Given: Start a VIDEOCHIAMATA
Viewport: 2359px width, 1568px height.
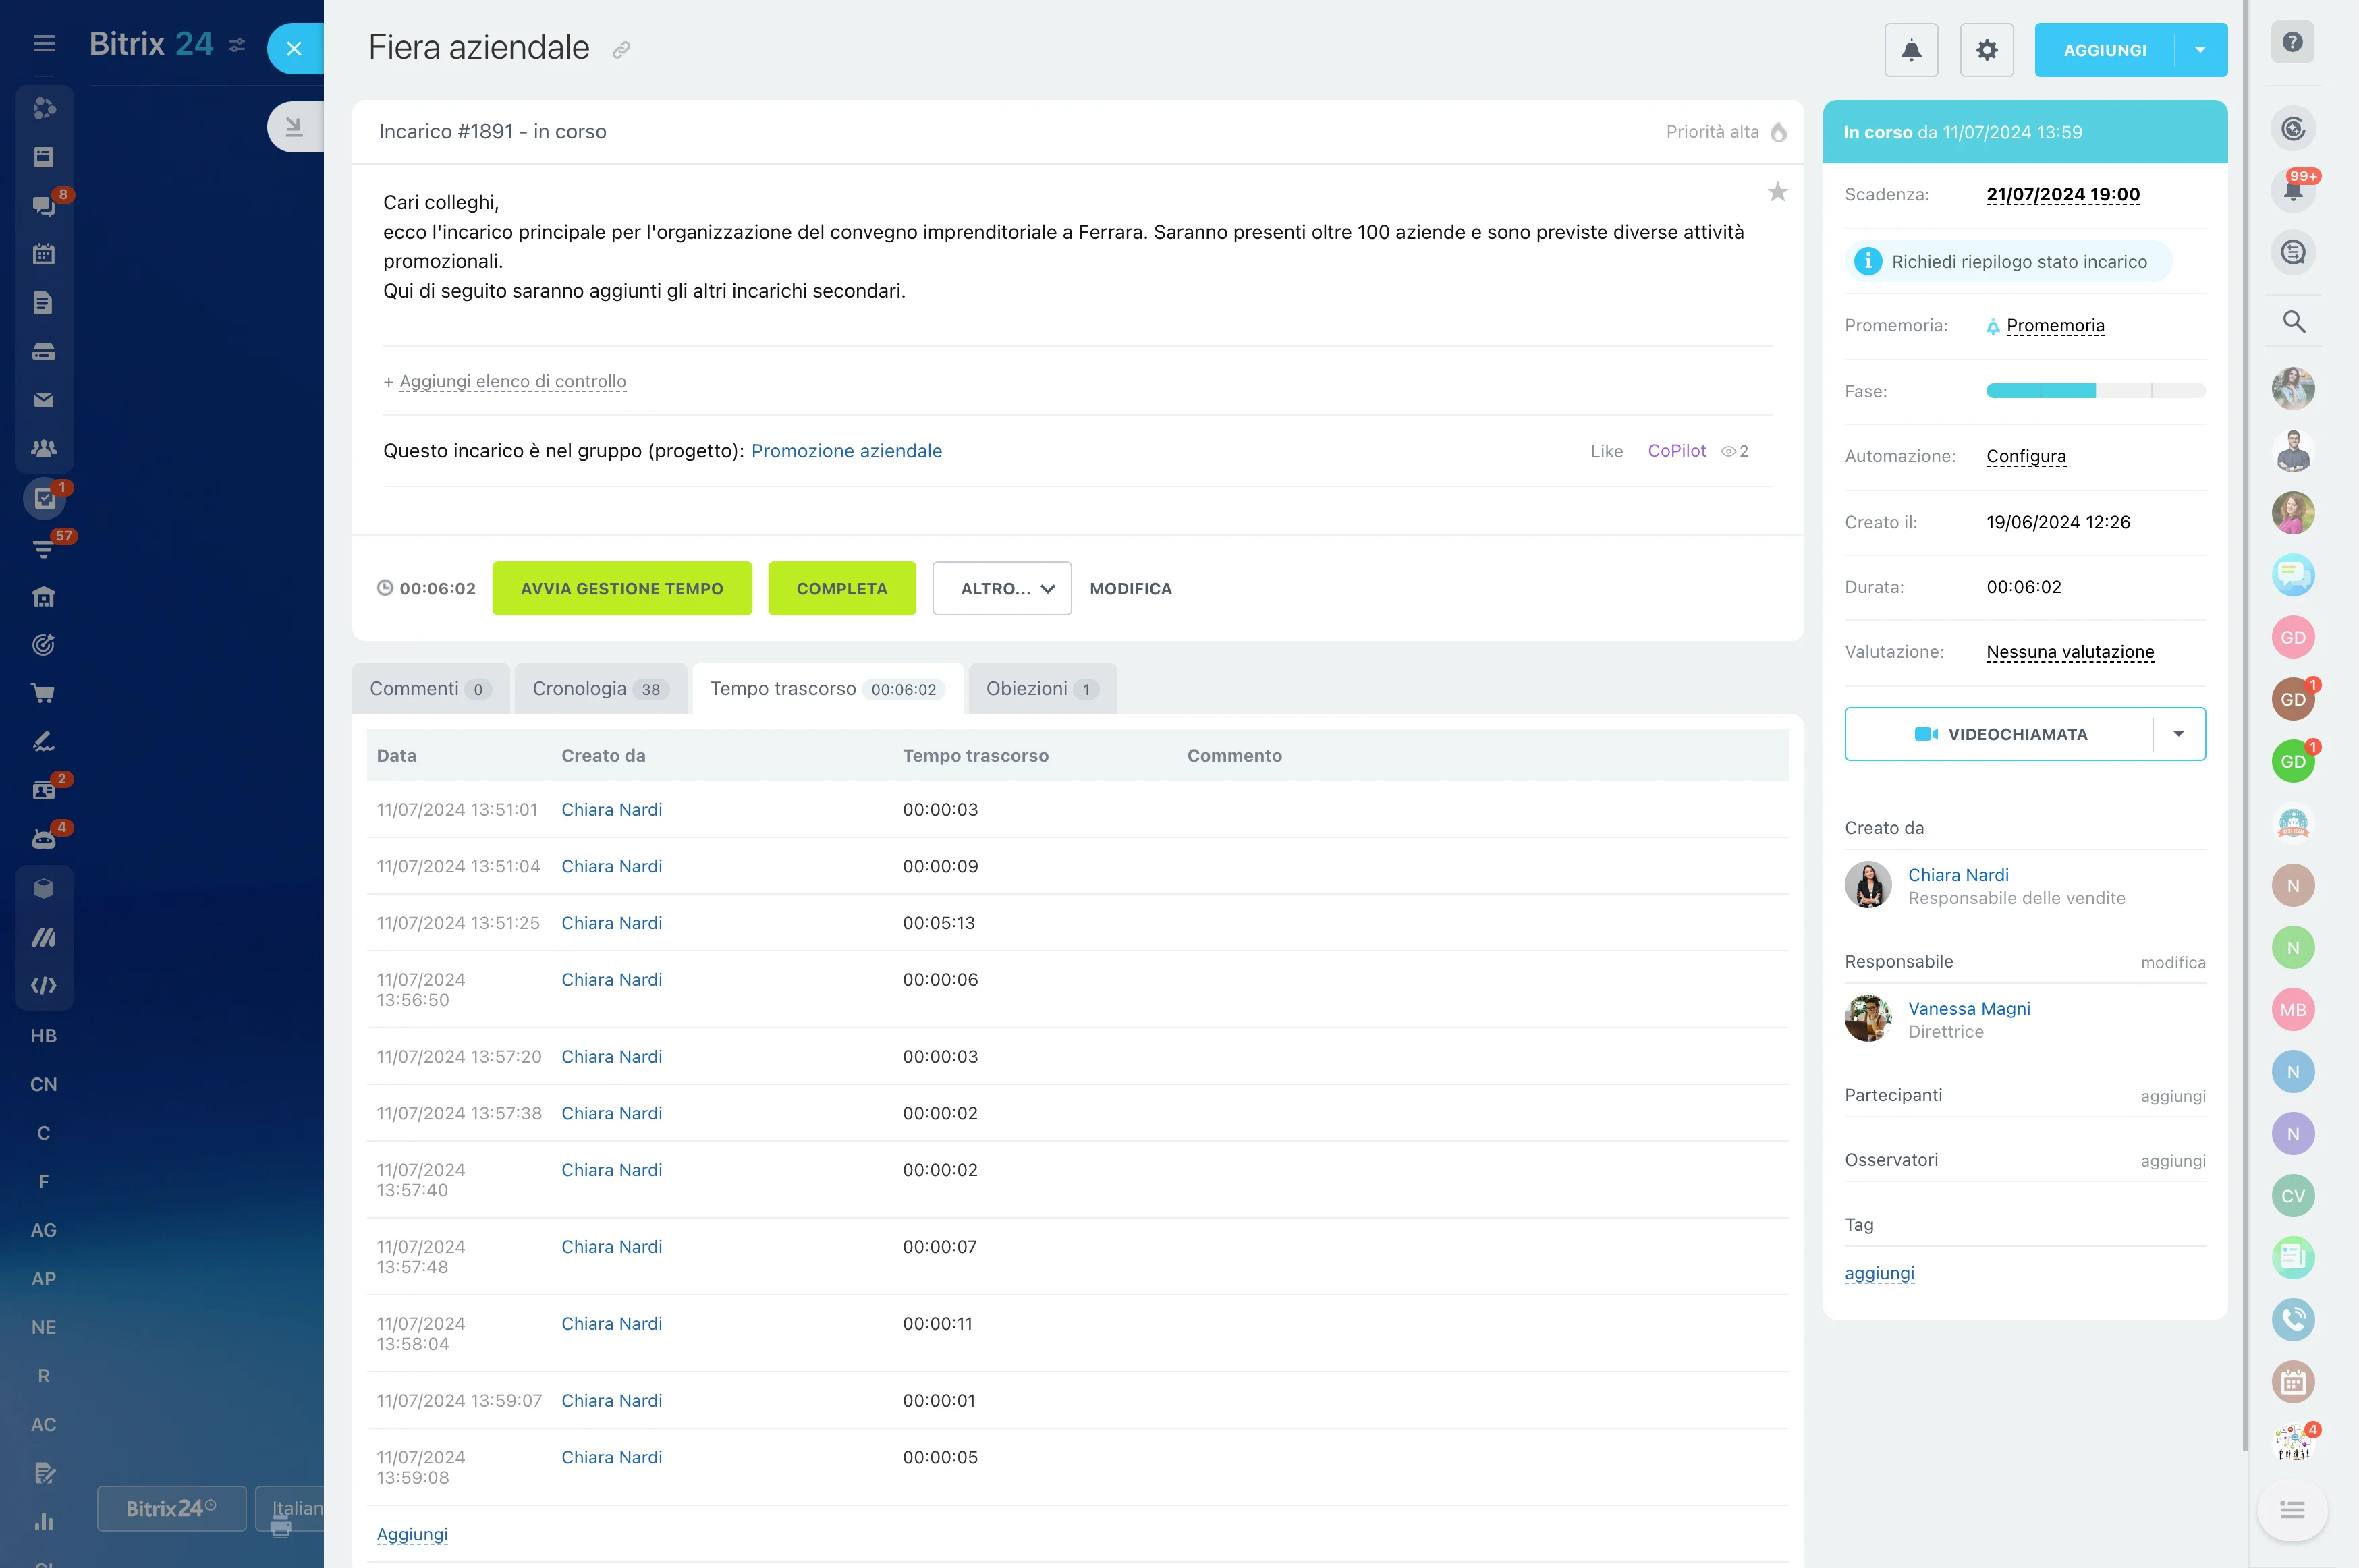Looking at the screenshot, I should pyautogui.click(x=1999, y=734).
